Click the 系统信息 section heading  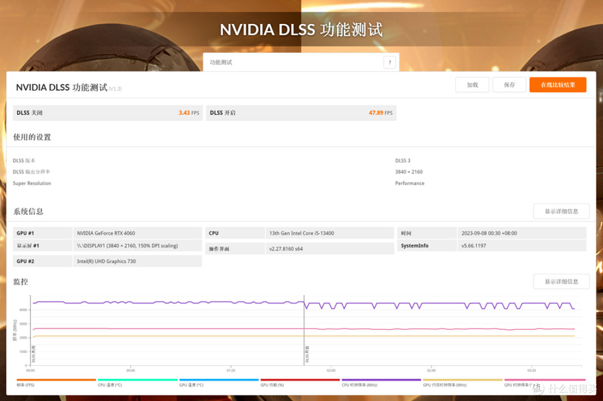point(28,211)
